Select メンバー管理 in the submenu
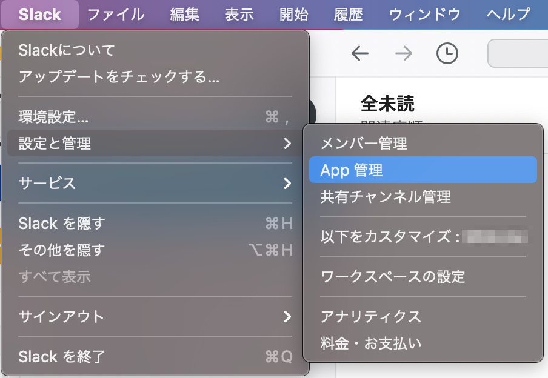Screen dimensions: 548x378 point(423,143)
